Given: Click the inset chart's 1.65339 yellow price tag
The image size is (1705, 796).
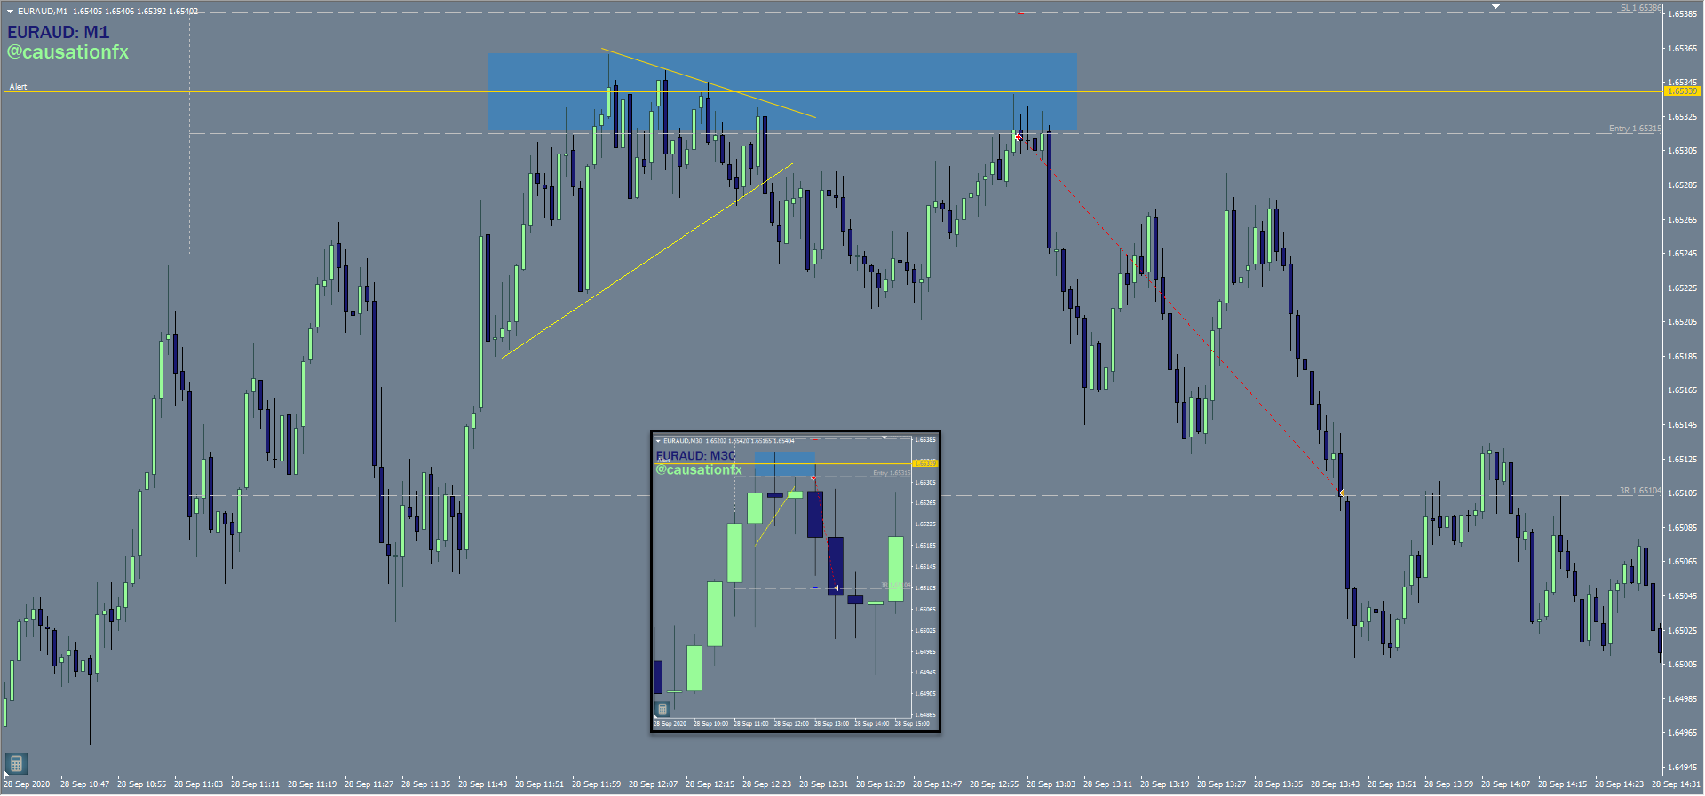Looking at the screenshot, I should (x=924, y=463).
